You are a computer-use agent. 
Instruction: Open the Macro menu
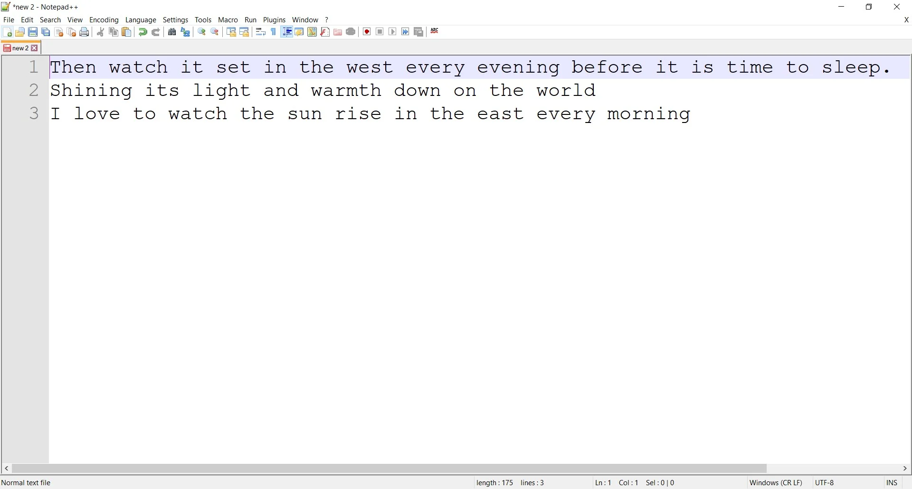(x=228, y=20)
